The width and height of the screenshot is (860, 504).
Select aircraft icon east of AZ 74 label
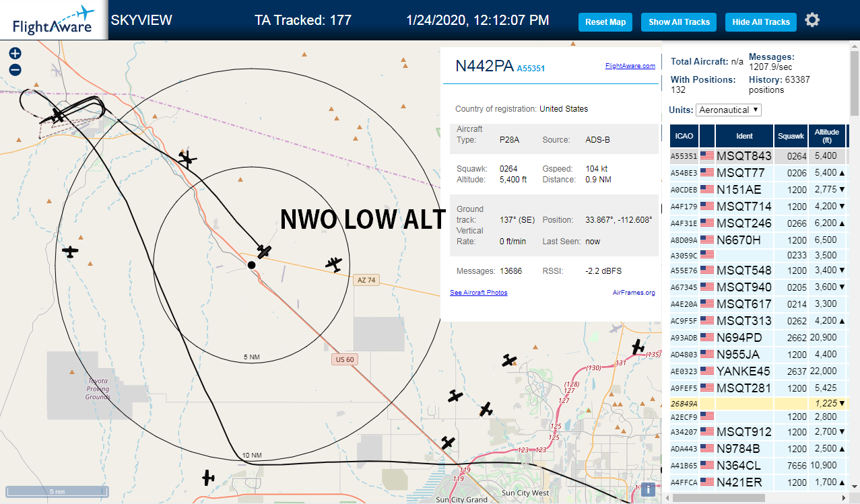pyautogui.click(x=333, y=264)
